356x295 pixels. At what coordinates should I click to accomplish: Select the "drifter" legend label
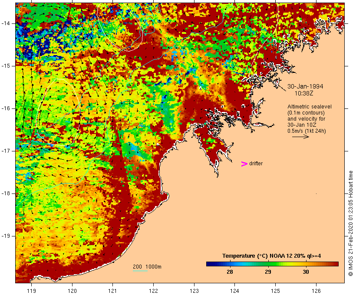point(256,164)
